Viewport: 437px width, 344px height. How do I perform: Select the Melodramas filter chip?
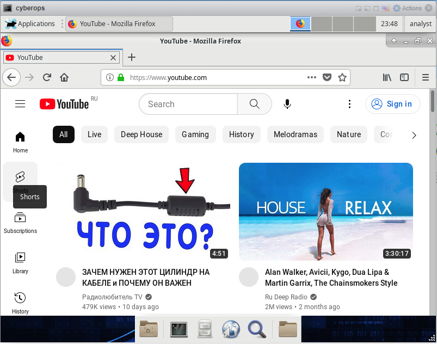pos(296,134)
